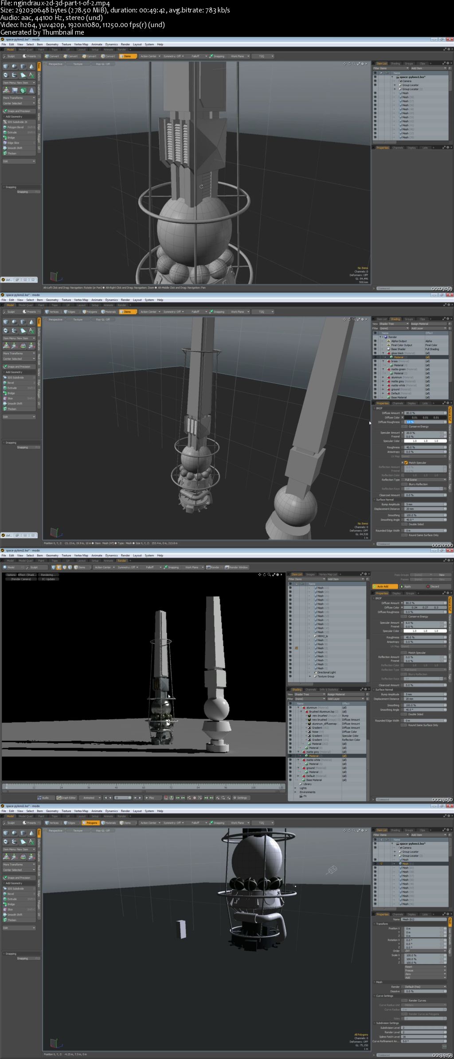
Task: Click viewport zoom magnifier icon in third screenshot
Action: click(269, 575)
